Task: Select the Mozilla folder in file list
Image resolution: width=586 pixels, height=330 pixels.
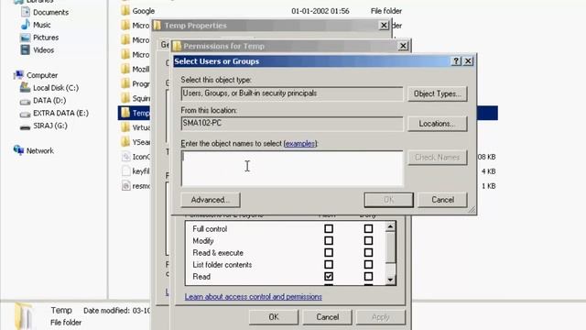Action: point(136,70)
